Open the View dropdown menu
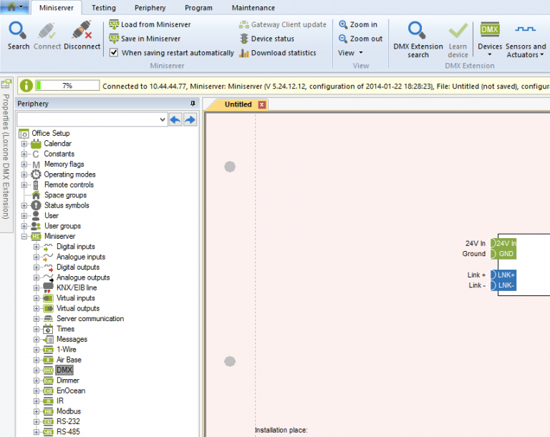The width and height of the screenshot is (550, 437). coord(350,53)
